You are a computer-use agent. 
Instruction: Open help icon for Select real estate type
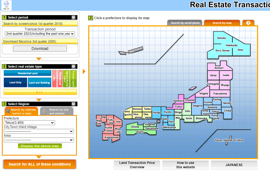73,66
